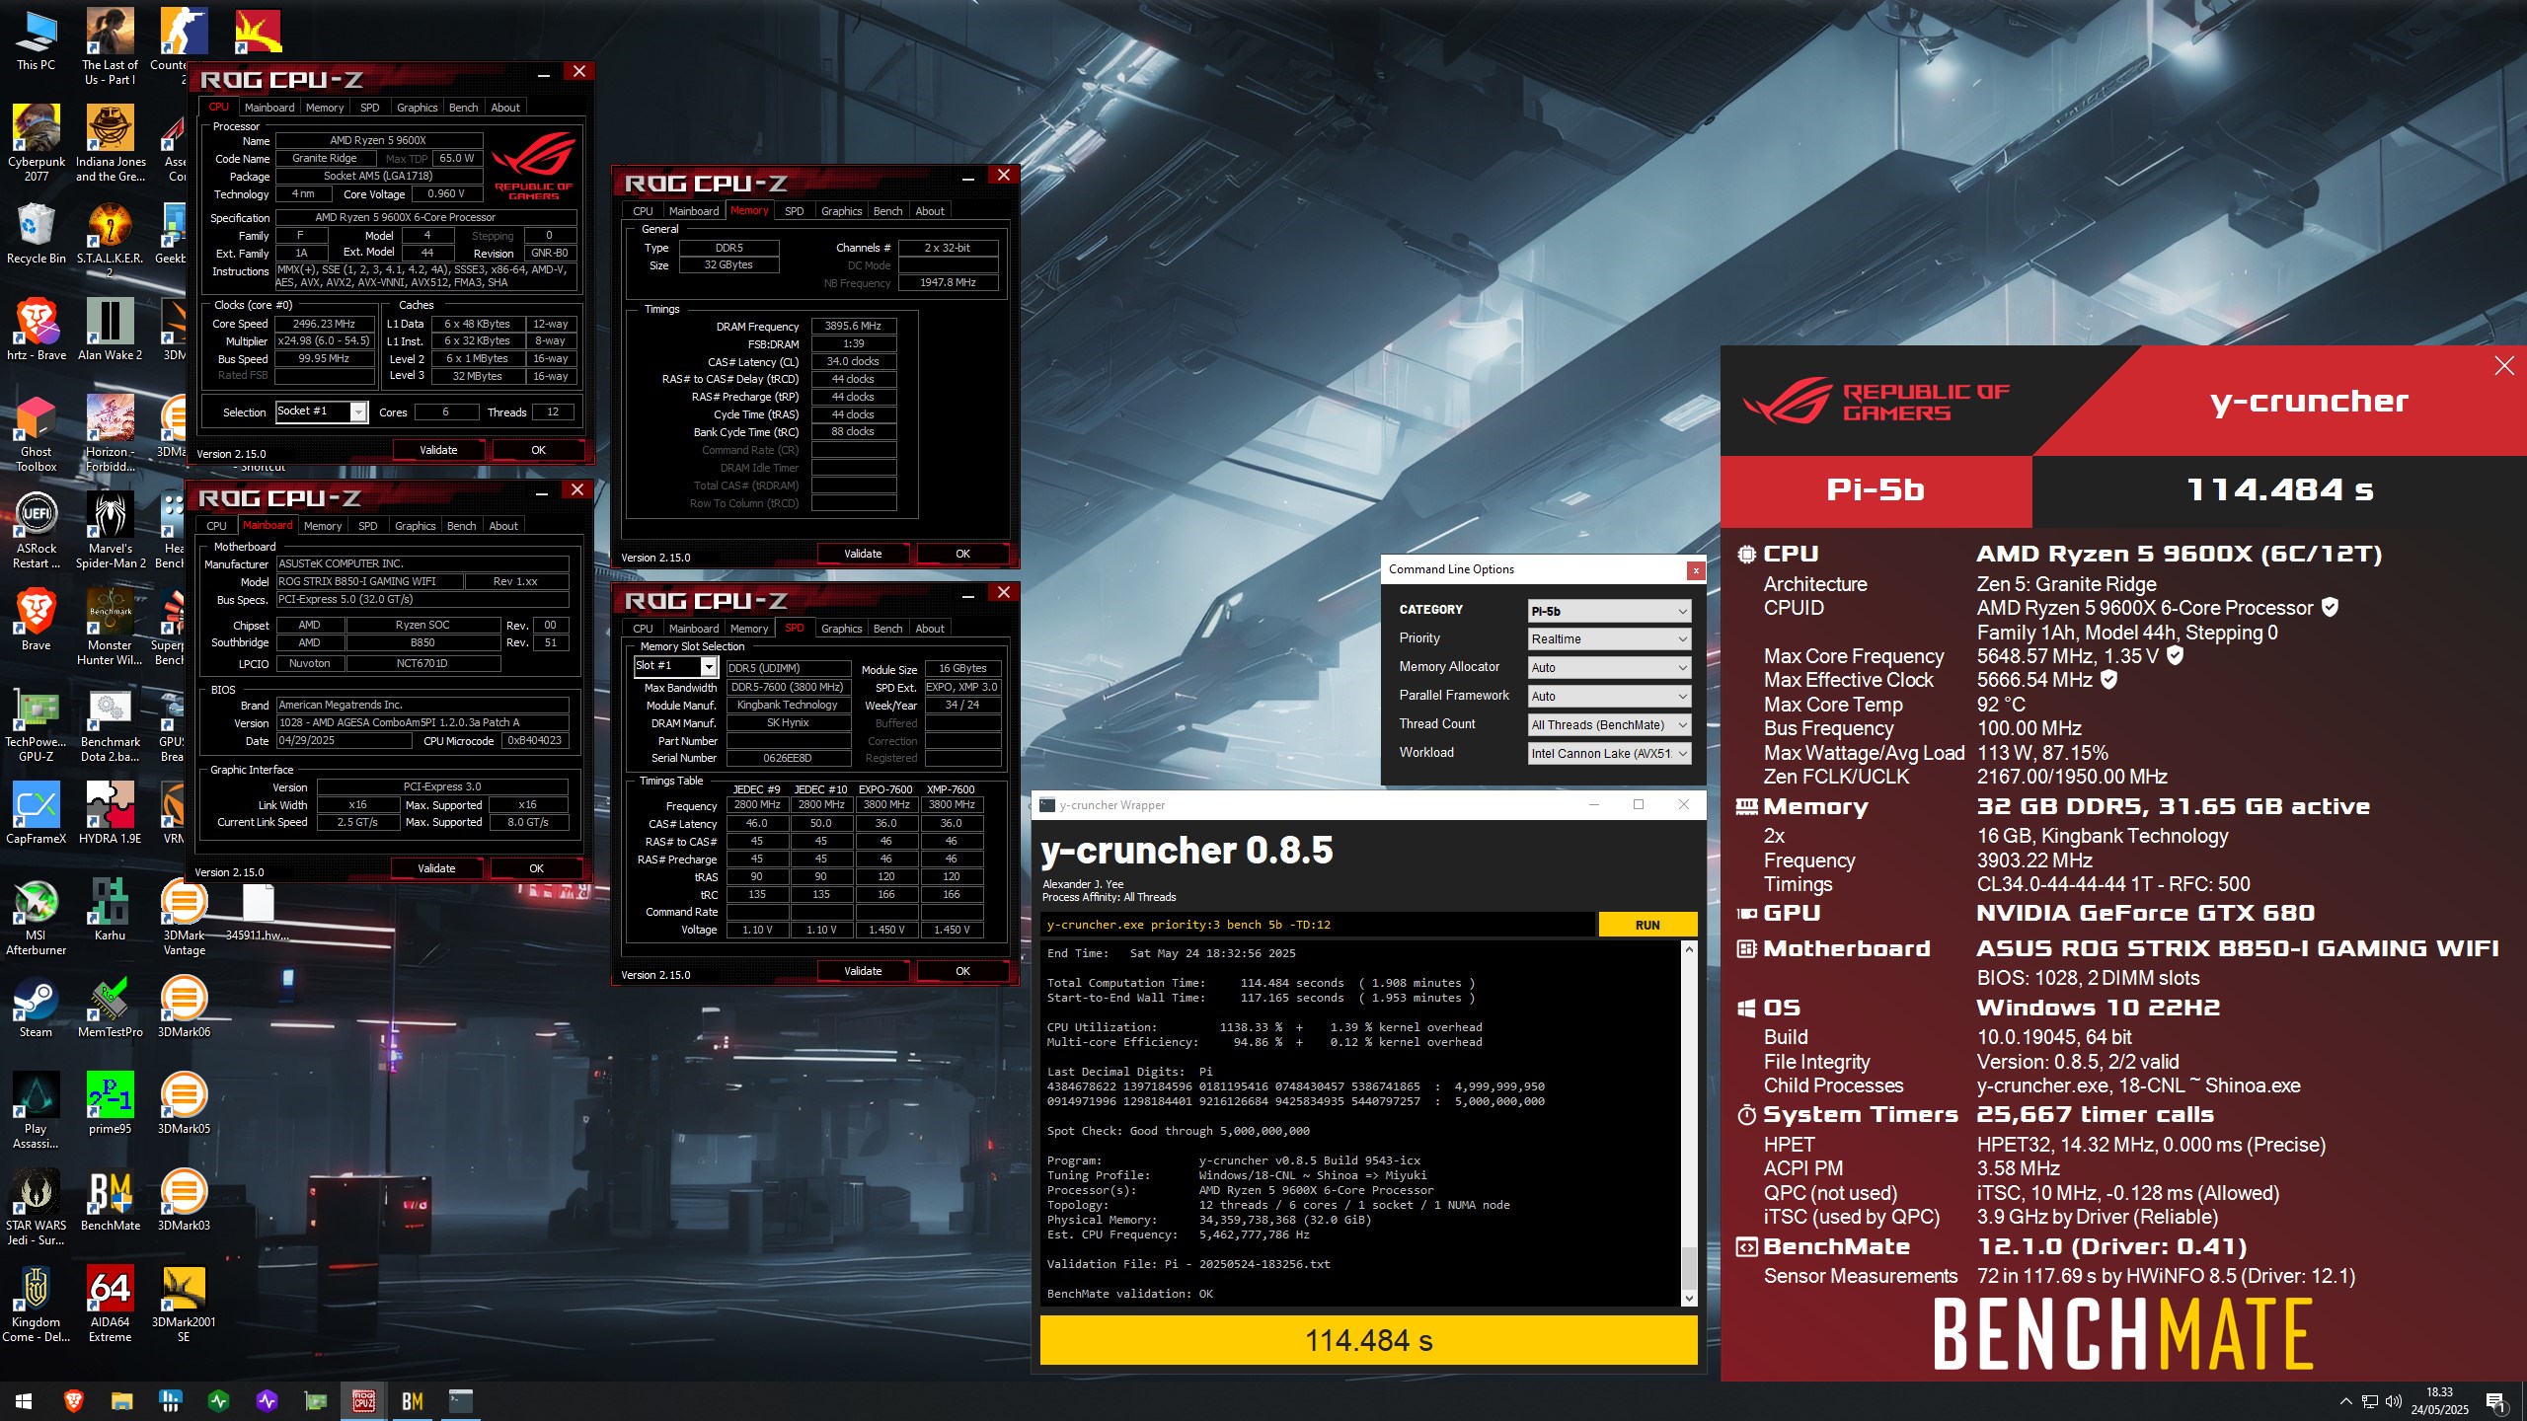Launch Steam from desktop
The width and height of the screenshot is (2527, 1421).
point(36,1008)
